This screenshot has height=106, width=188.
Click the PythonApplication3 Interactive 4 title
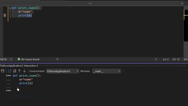(x=19, y=66)
